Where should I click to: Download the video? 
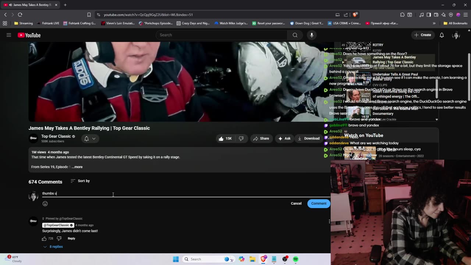coord(309,138)
